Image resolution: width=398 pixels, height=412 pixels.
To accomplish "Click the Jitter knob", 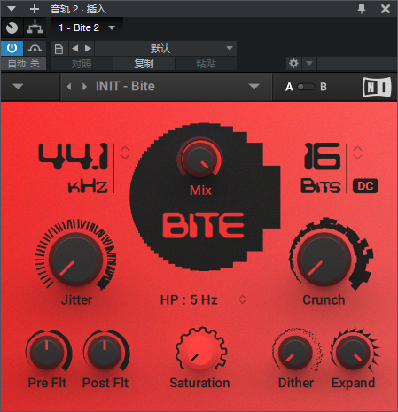I will pos(75,260).
